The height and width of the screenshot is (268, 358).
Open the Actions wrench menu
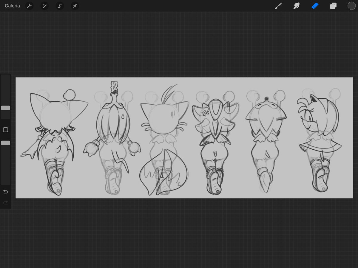tap(29, 6)
